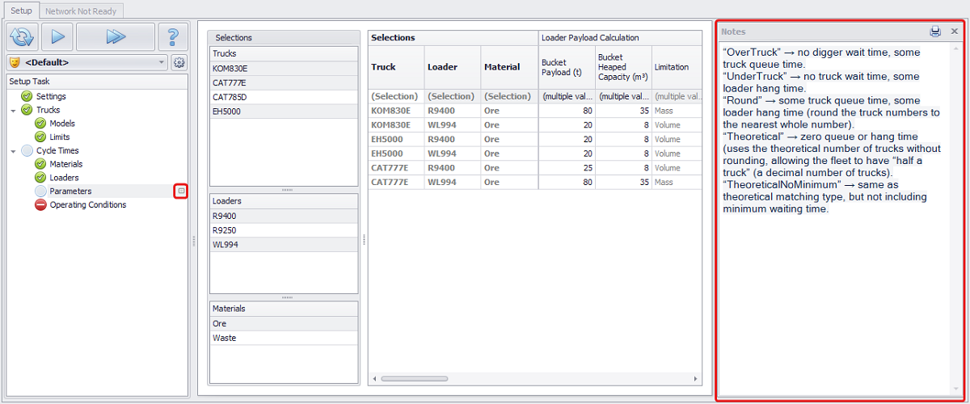Click the refresh arrows toolbar button
This screenshot has width=970, height=404.
click(22, 37)
